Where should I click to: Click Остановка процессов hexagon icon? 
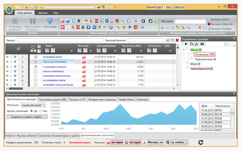[16, 22]
